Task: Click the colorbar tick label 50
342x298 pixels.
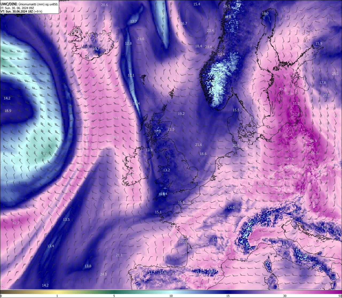Action: point(340,296)
